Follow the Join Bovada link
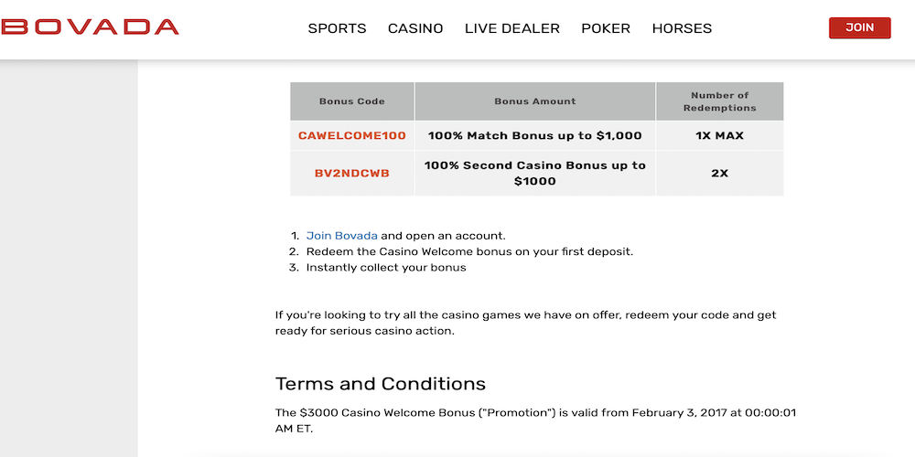Image resolution: width=915 pixels, height=457 pixels. pos(341,236)
